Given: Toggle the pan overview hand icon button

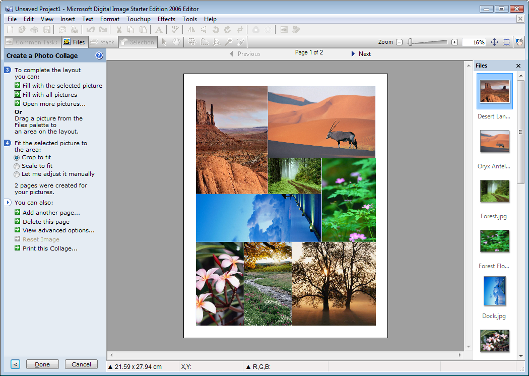Looking at the screenshot, I should click(x=518, y=42).
